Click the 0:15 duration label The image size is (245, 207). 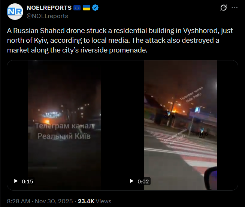pos(27,181)
